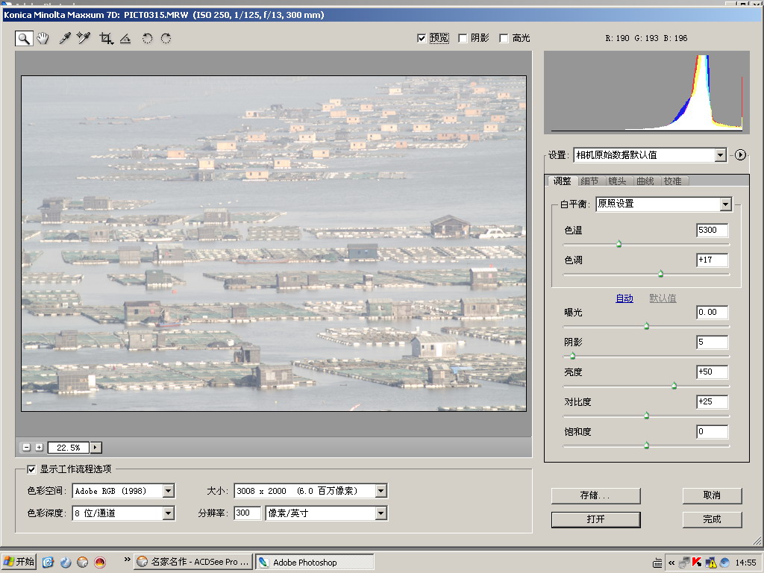Screen dimensions: 764x573
Task: Zoom in with the plus button
Action: pos(39,448)
